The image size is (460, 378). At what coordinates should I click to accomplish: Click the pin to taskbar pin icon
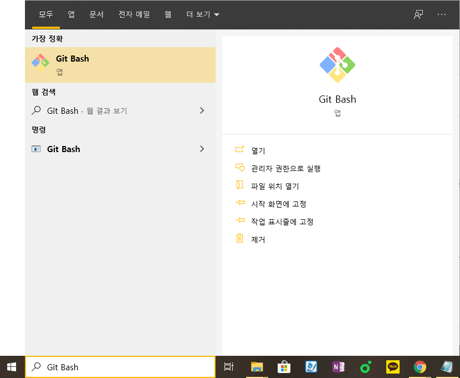pyautogui.click(x=239, y=220)
